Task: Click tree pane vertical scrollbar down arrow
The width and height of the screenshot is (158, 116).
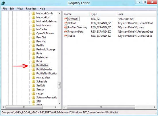Action: [x=59, y=103]
